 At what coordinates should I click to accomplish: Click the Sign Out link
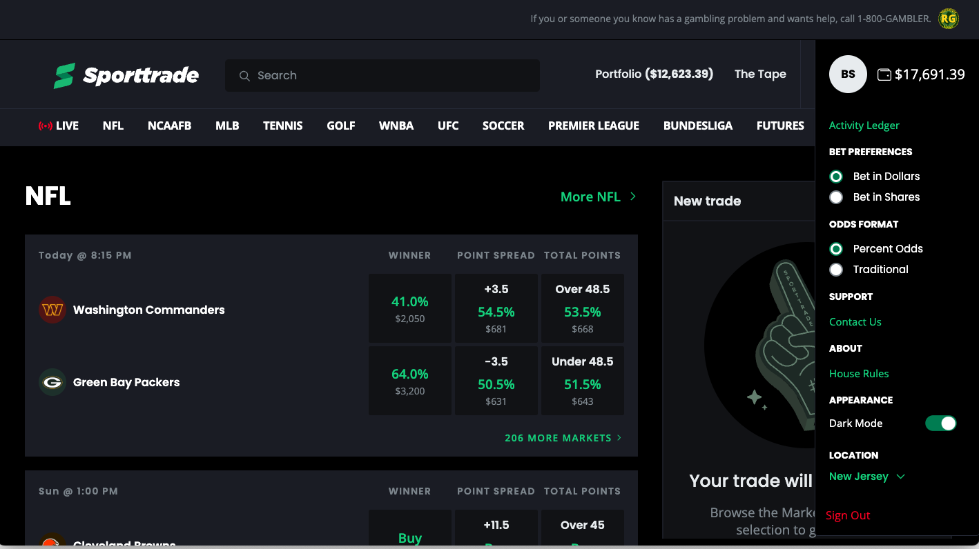point(848,515)
